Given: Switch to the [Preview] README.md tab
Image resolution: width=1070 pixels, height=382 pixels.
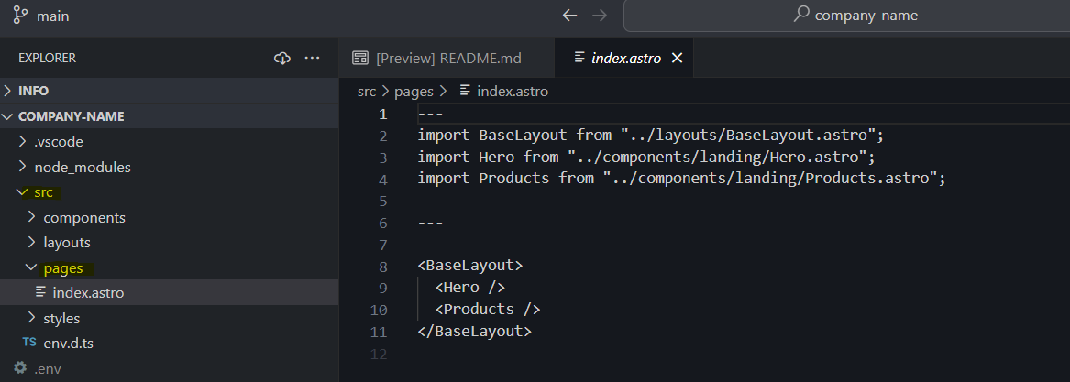Looking at the screenshot, I should coord(447,58).
